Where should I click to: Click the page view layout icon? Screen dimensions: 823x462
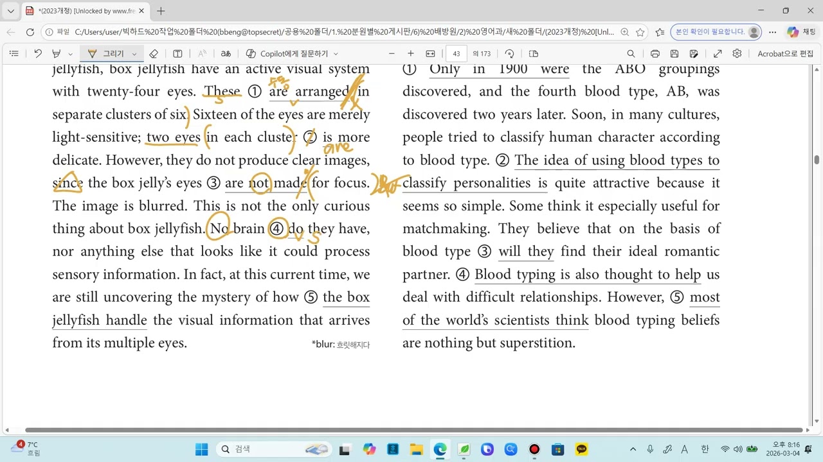point(533,54)
